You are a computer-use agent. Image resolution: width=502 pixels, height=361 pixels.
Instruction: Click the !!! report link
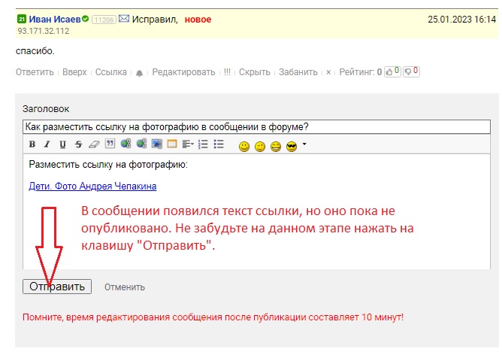click(227, 72)
